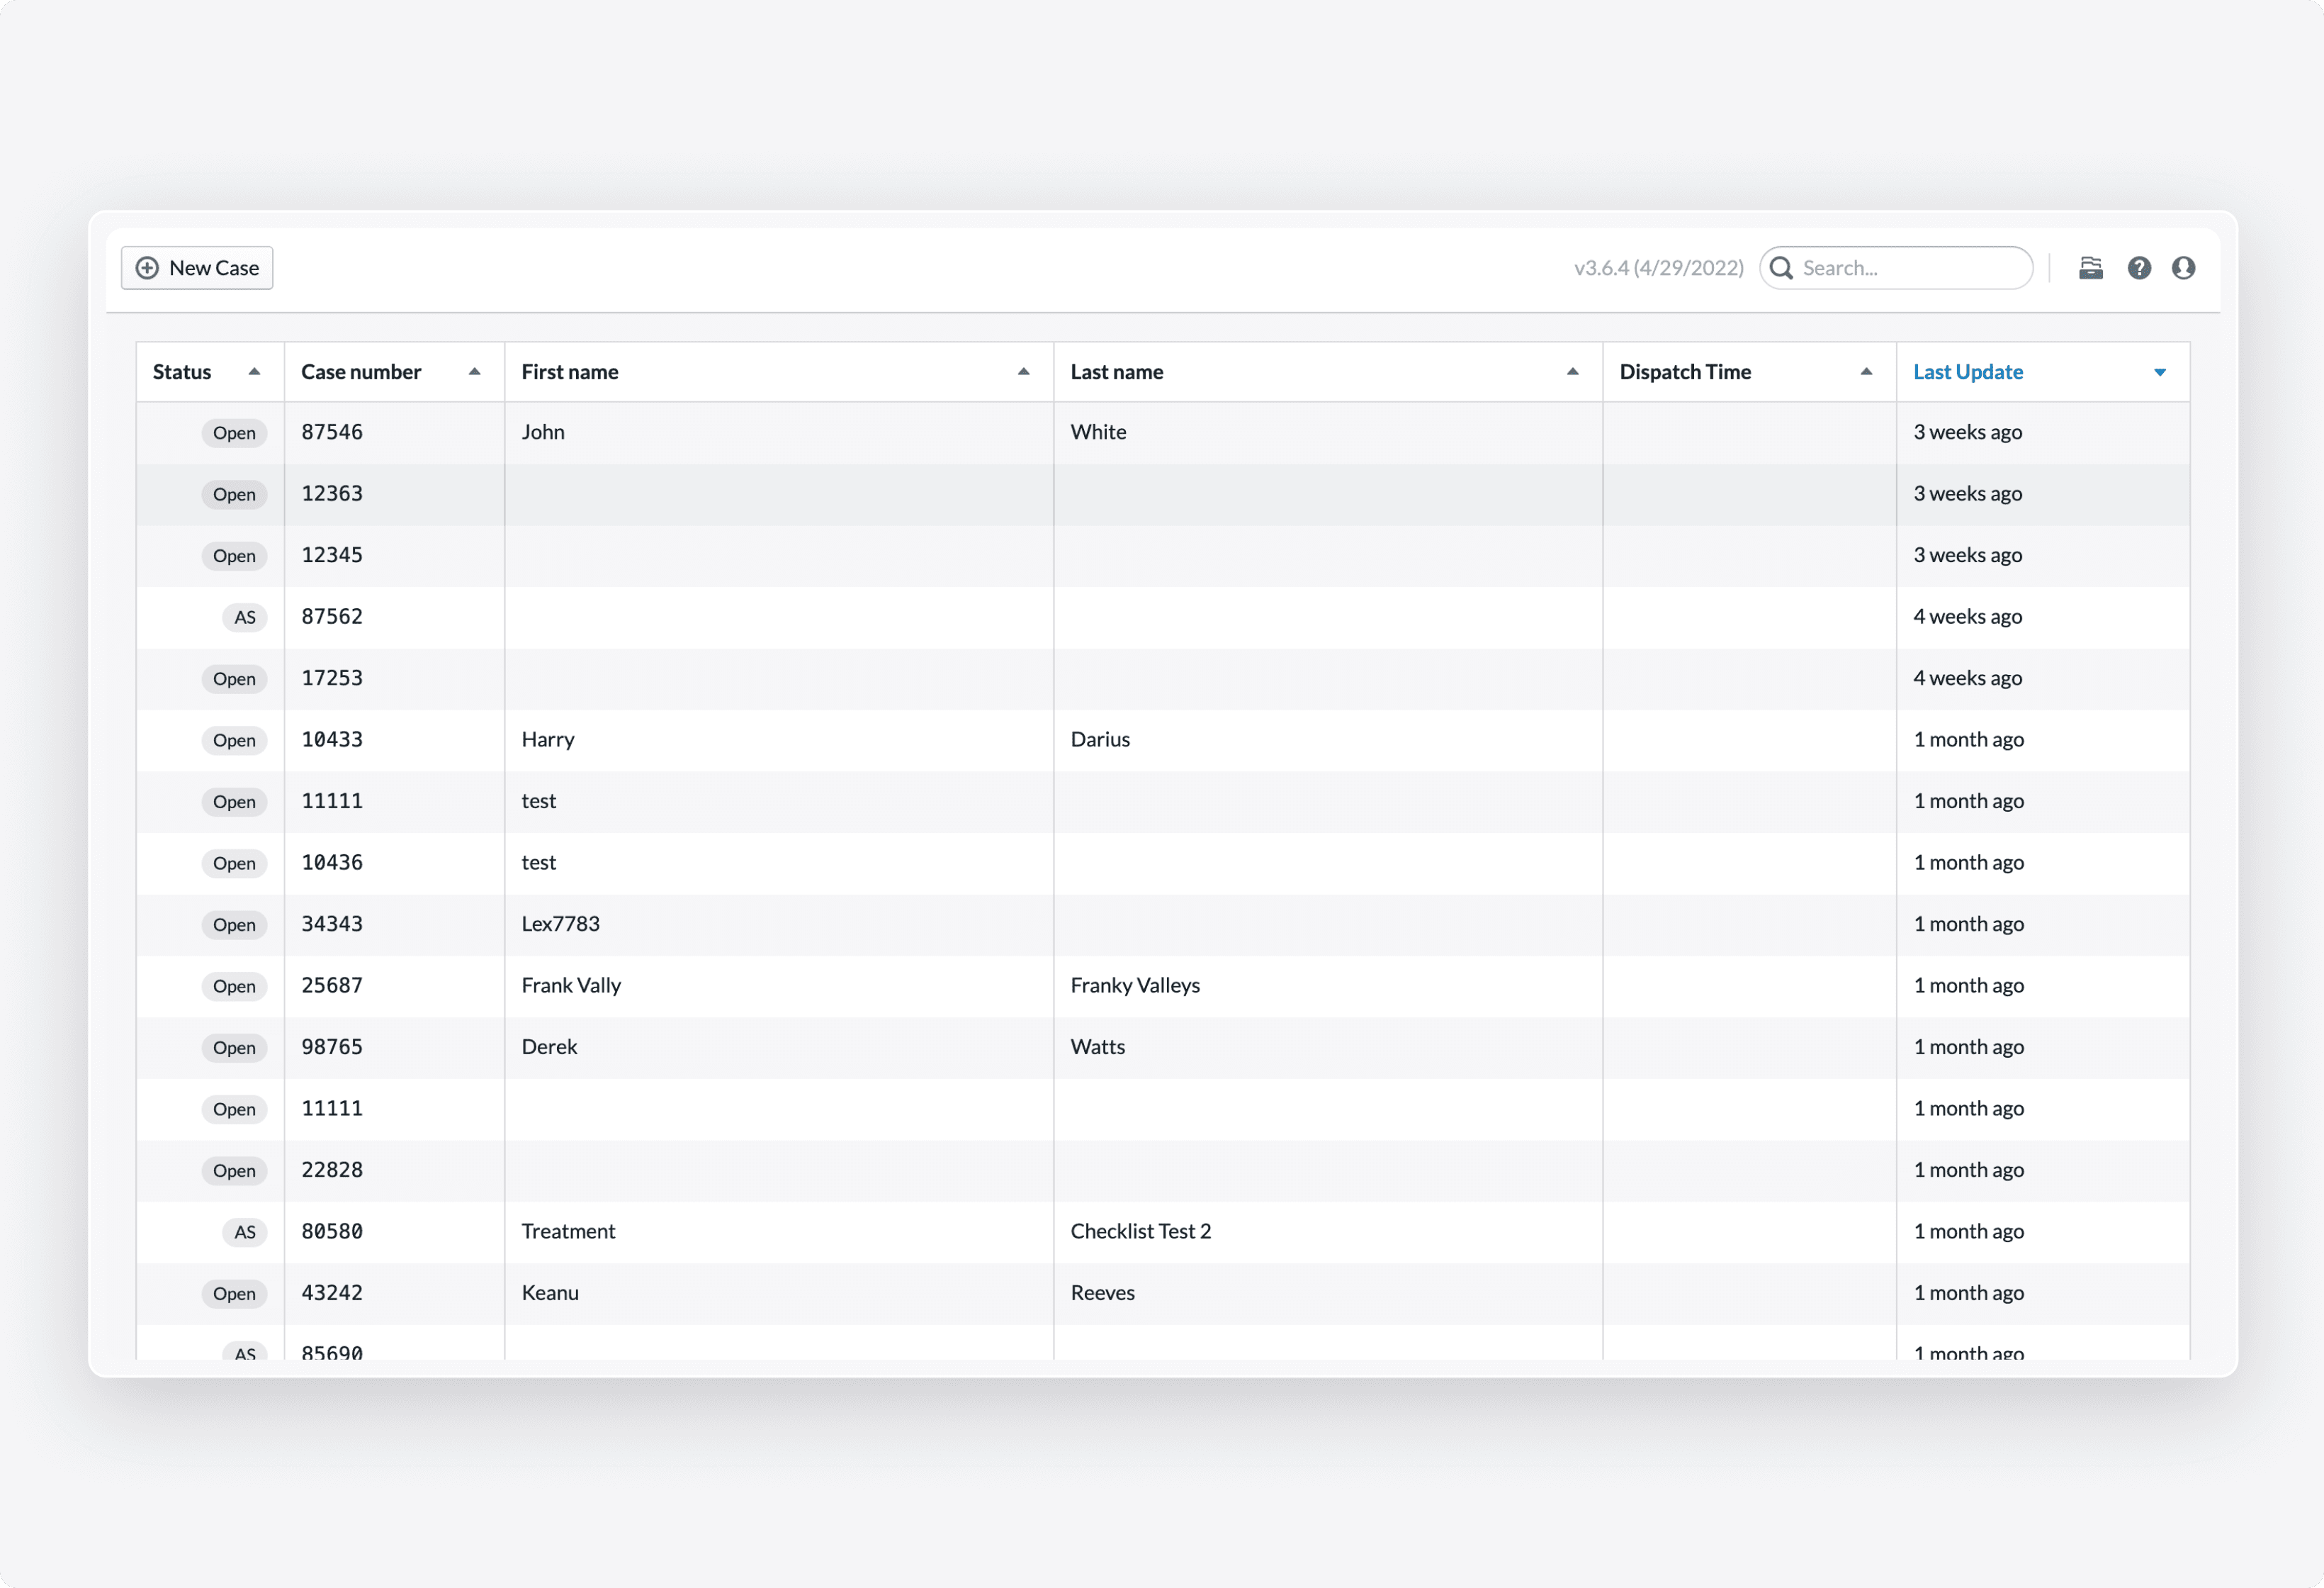Click last name Franky Valleys
Image resolution: width=2324 pixels, height=1588 pixels.
coord(1135,985)
